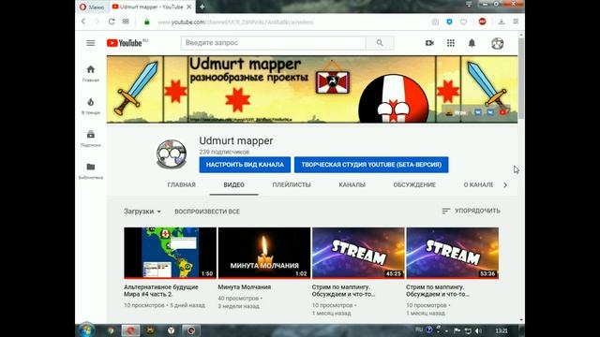
Task: Open the Opera easy setup icon
Action: tap(516, 22)
